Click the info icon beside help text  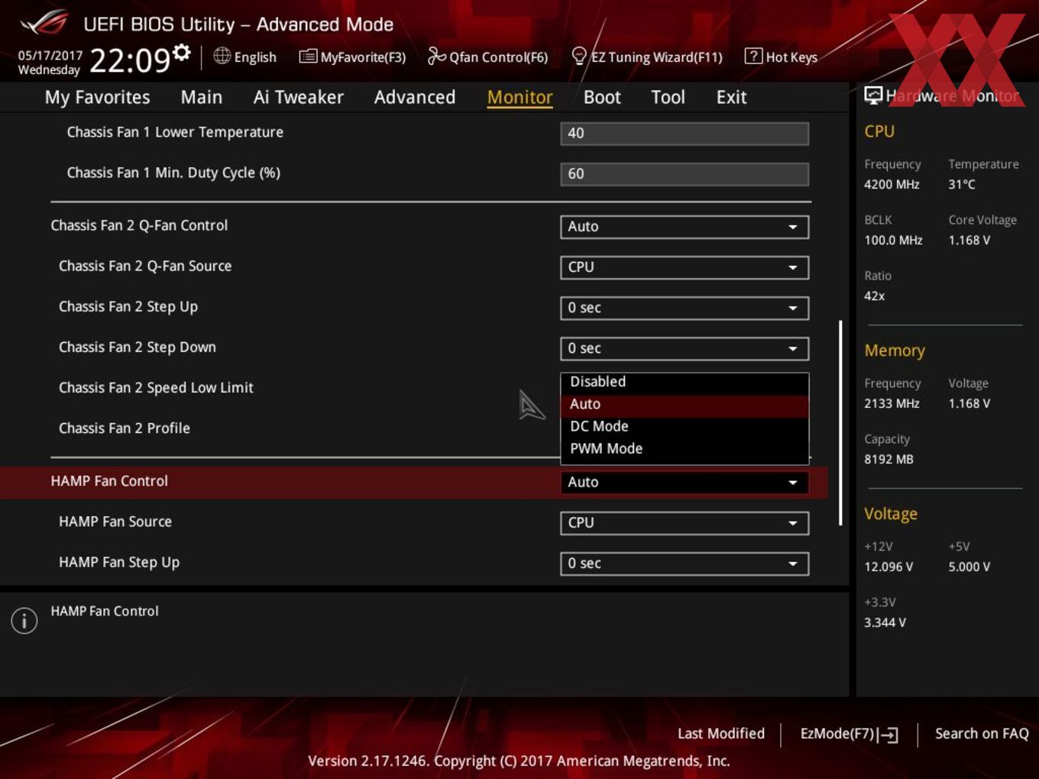24,620
